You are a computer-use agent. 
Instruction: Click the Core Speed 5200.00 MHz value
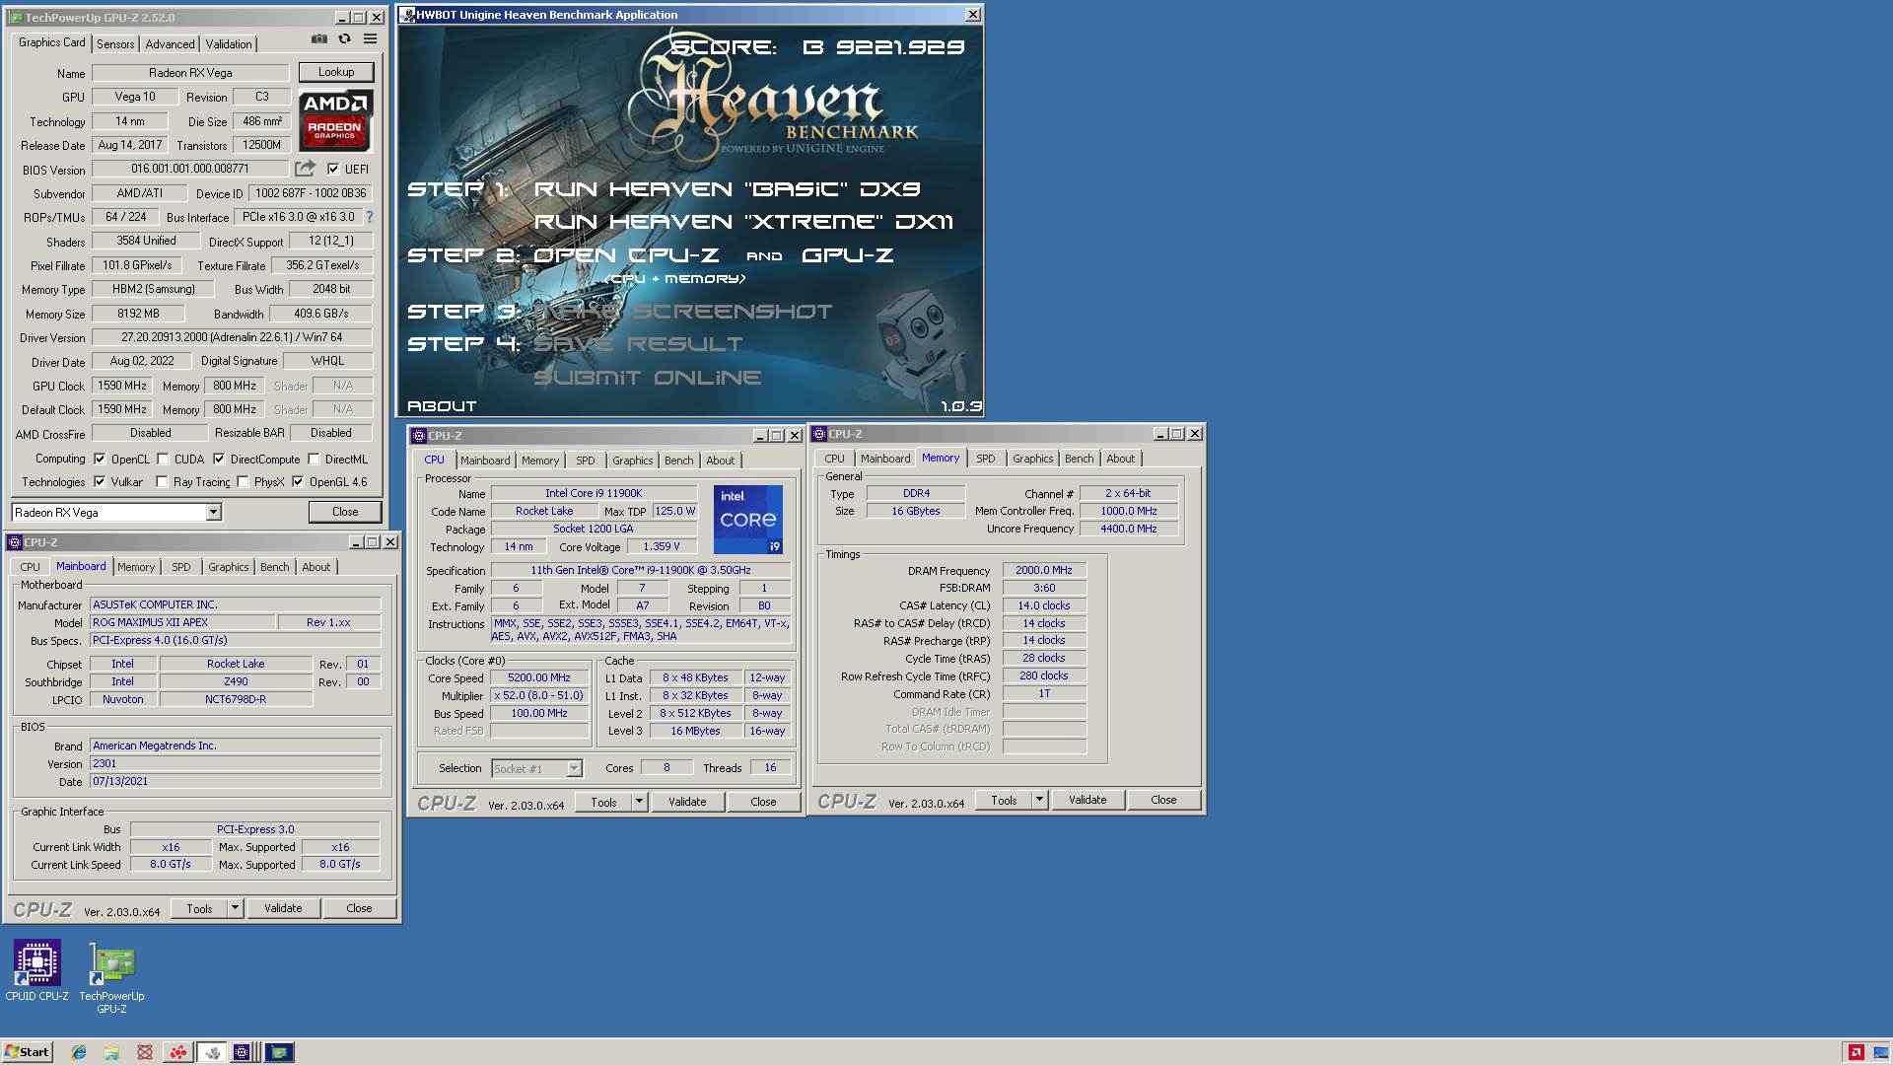(539, 678)
